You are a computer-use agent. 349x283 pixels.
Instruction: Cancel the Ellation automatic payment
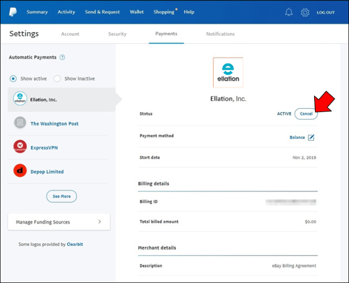point(306,114)
